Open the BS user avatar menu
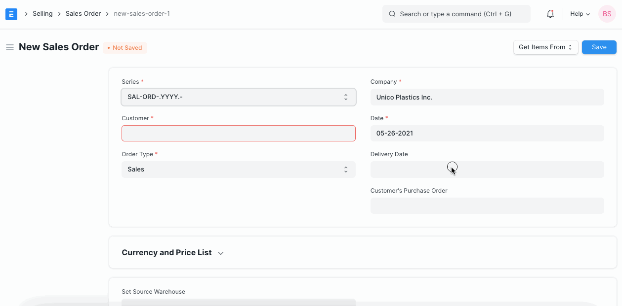622x306 pixels. 607,14
